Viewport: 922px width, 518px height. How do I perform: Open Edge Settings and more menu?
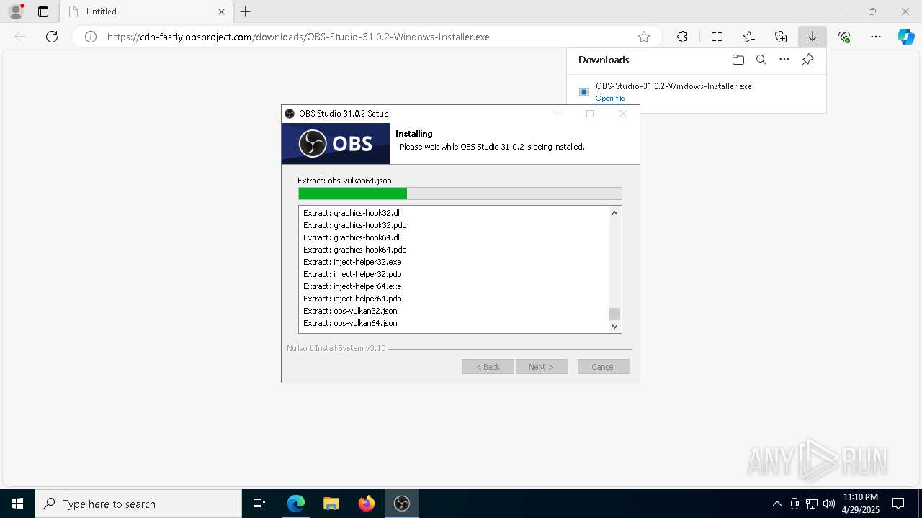pos(876,37)
